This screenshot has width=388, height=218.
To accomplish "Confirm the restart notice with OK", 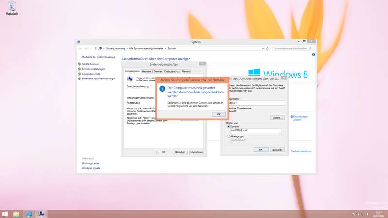I will (x=219, y=114).
